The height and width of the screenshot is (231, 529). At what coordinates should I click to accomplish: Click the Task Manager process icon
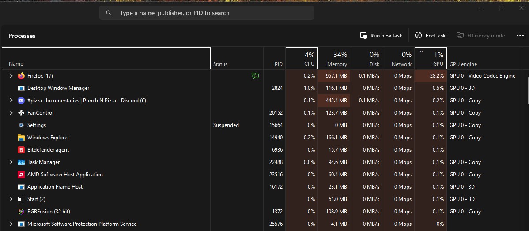pos(21,162)
